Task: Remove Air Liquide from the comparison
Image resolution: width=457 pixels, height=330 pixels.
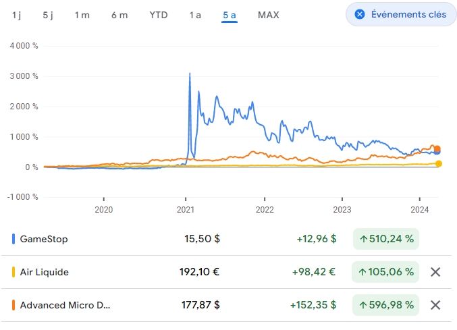Action: [435, 272]
